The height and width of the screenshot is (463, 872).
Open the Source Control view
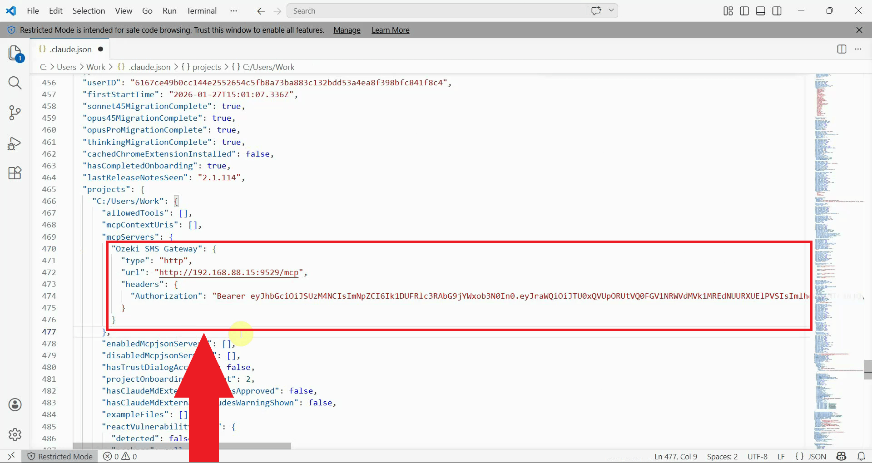pyautogui.click(x=15, y=113)
